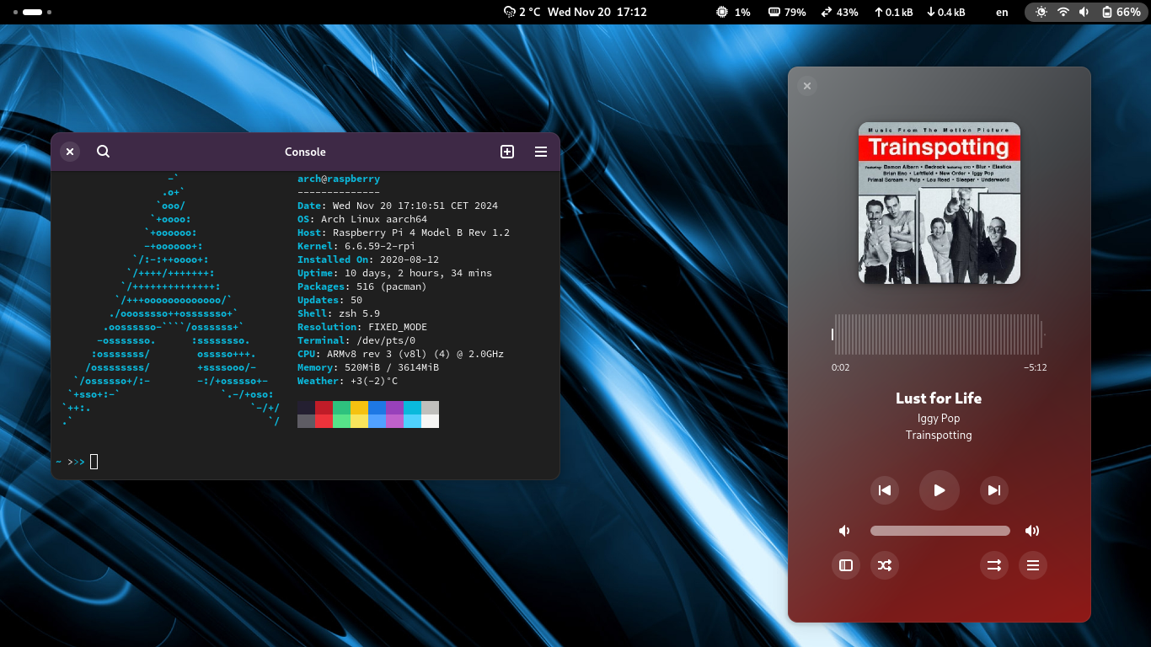Click the remaining time −5:12
This screenshot has height=647, width=1151.
[x=1036, y=367]
